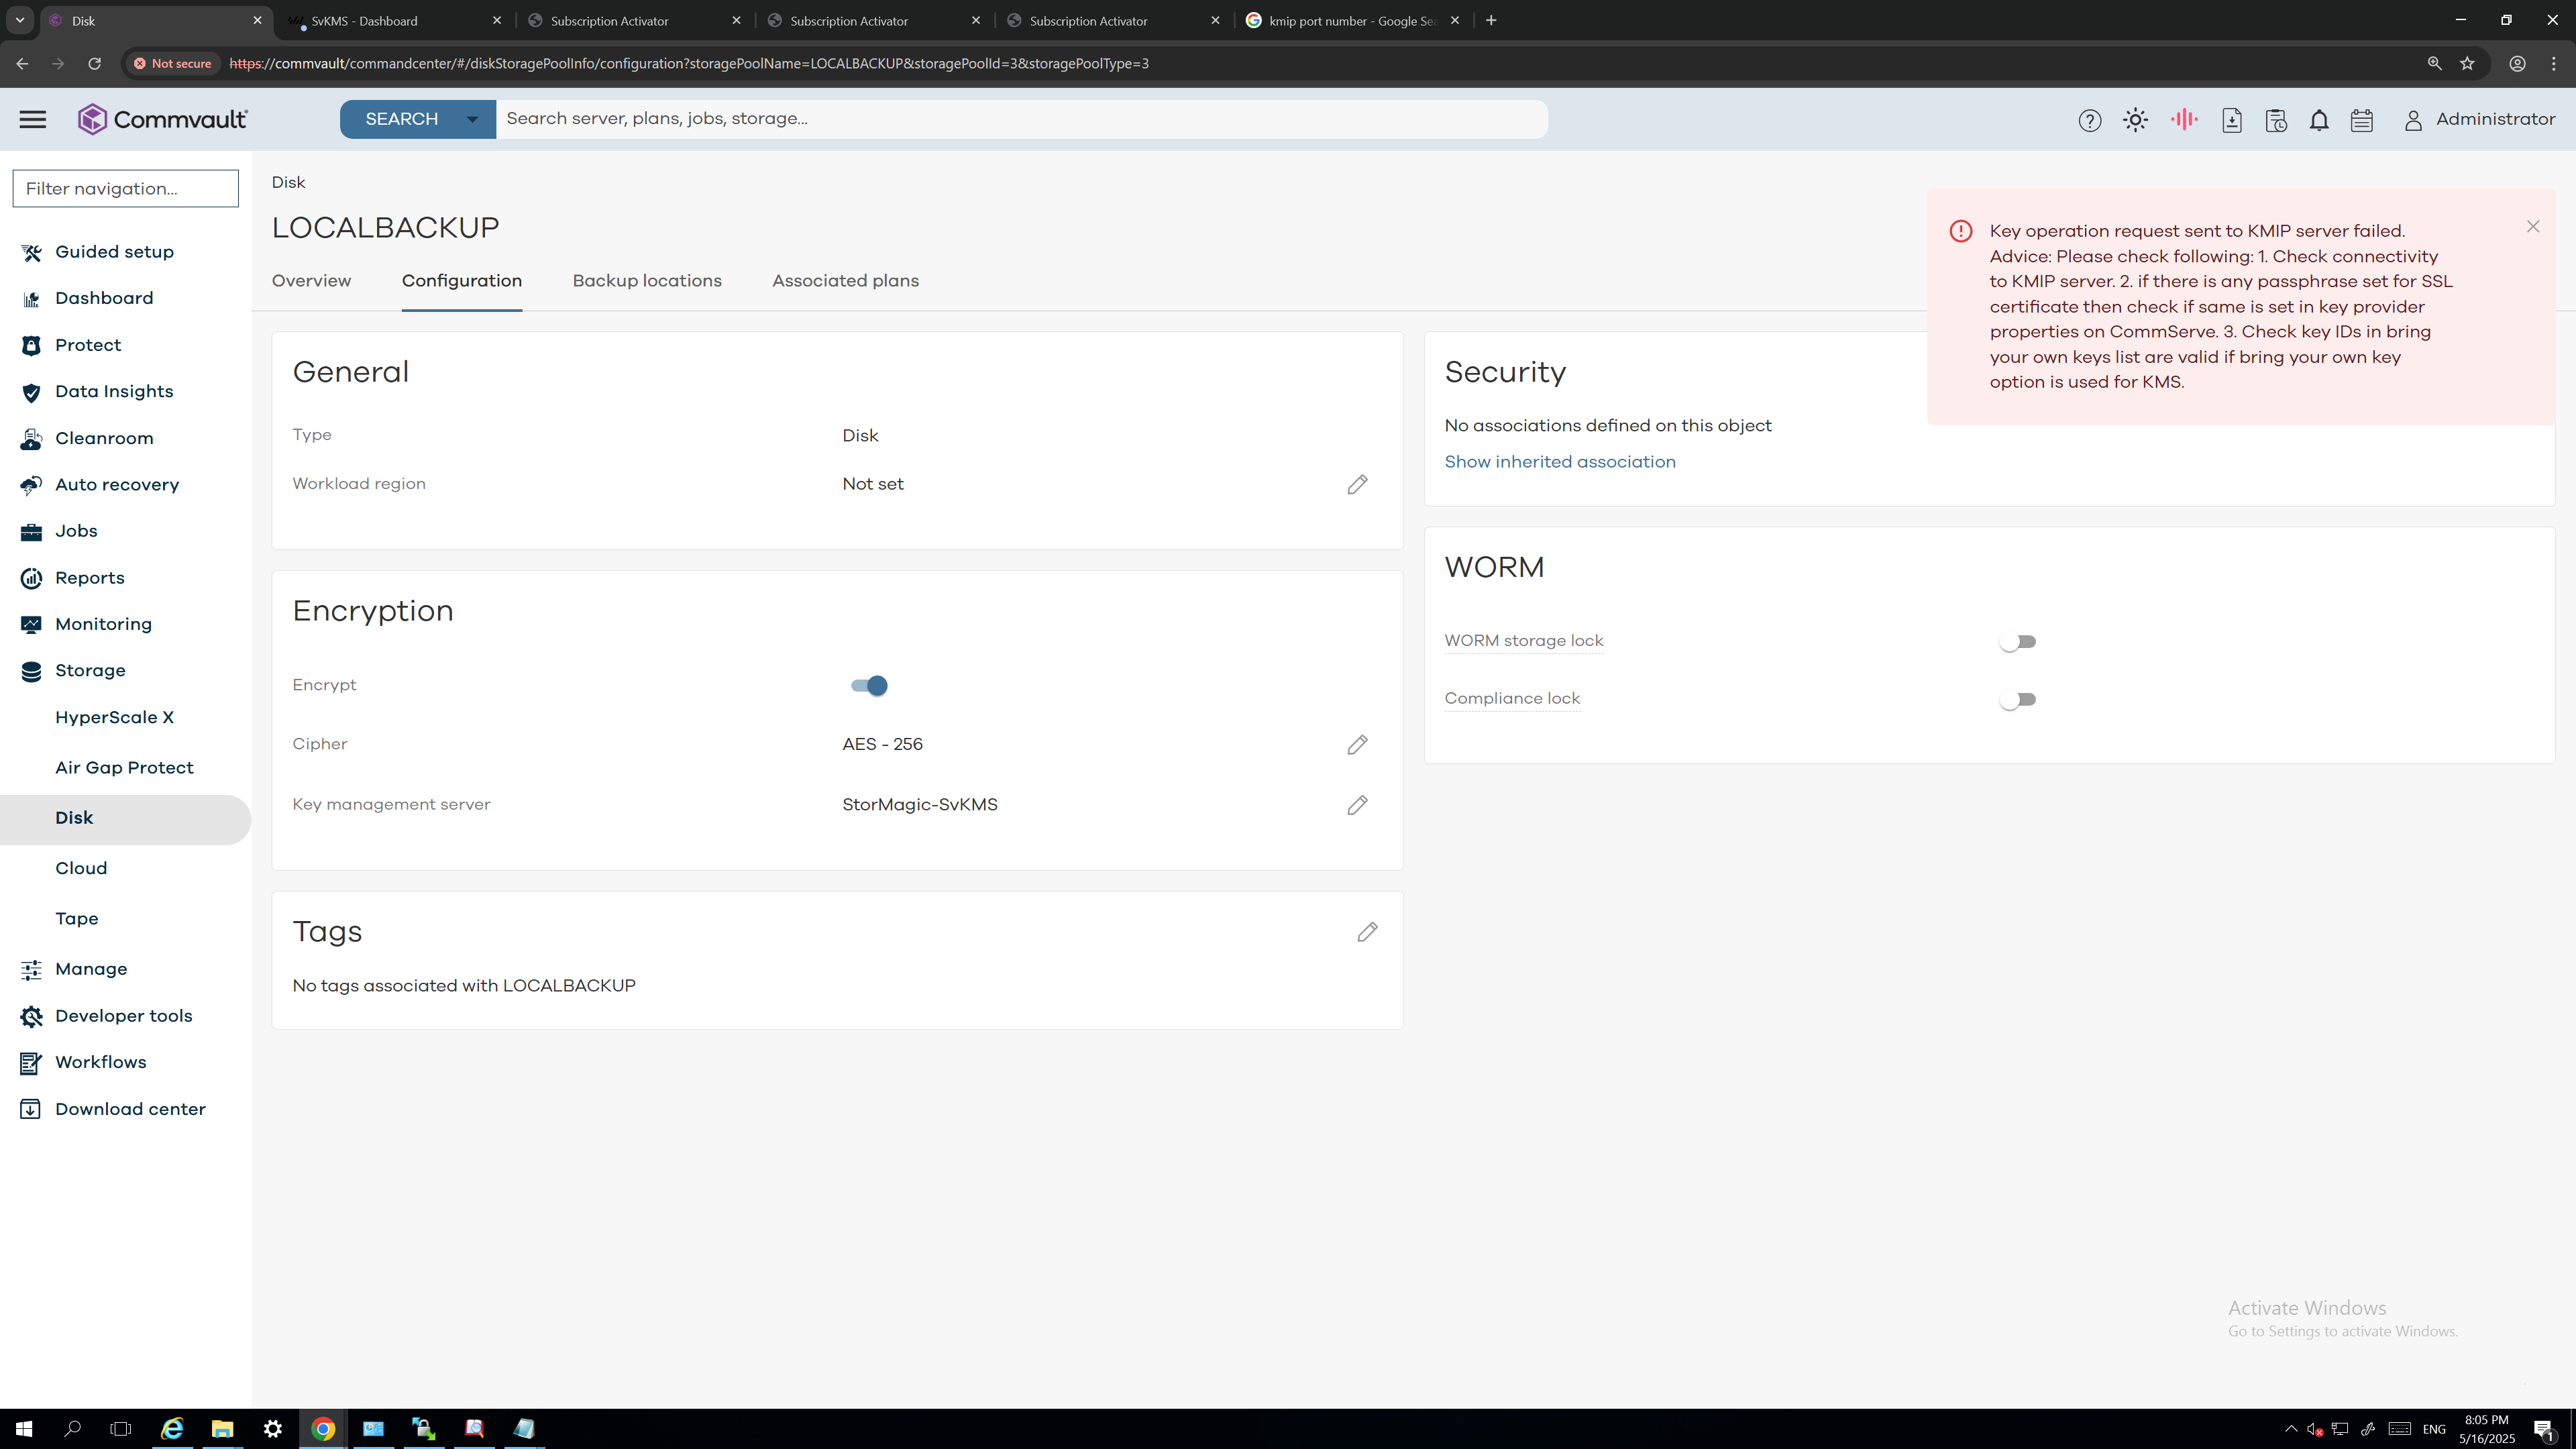The width and height of the screenshot is (2576, 1449).
Task: Open Settings gear on taskbar
Action: pyautogui.click(x=272, y=1429)
